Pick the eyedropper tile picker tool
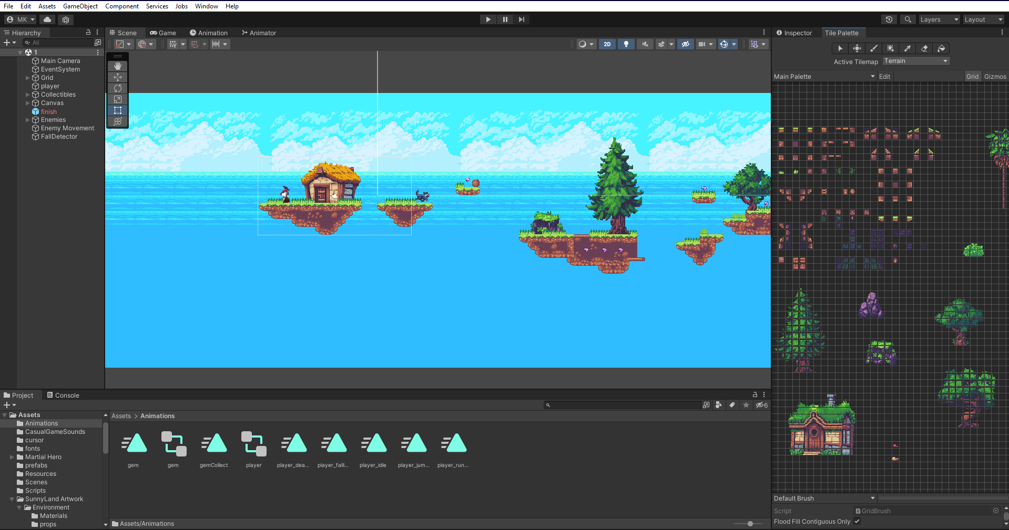Image resolution: width=1009 pixels, height=530 pixels. 908,48
